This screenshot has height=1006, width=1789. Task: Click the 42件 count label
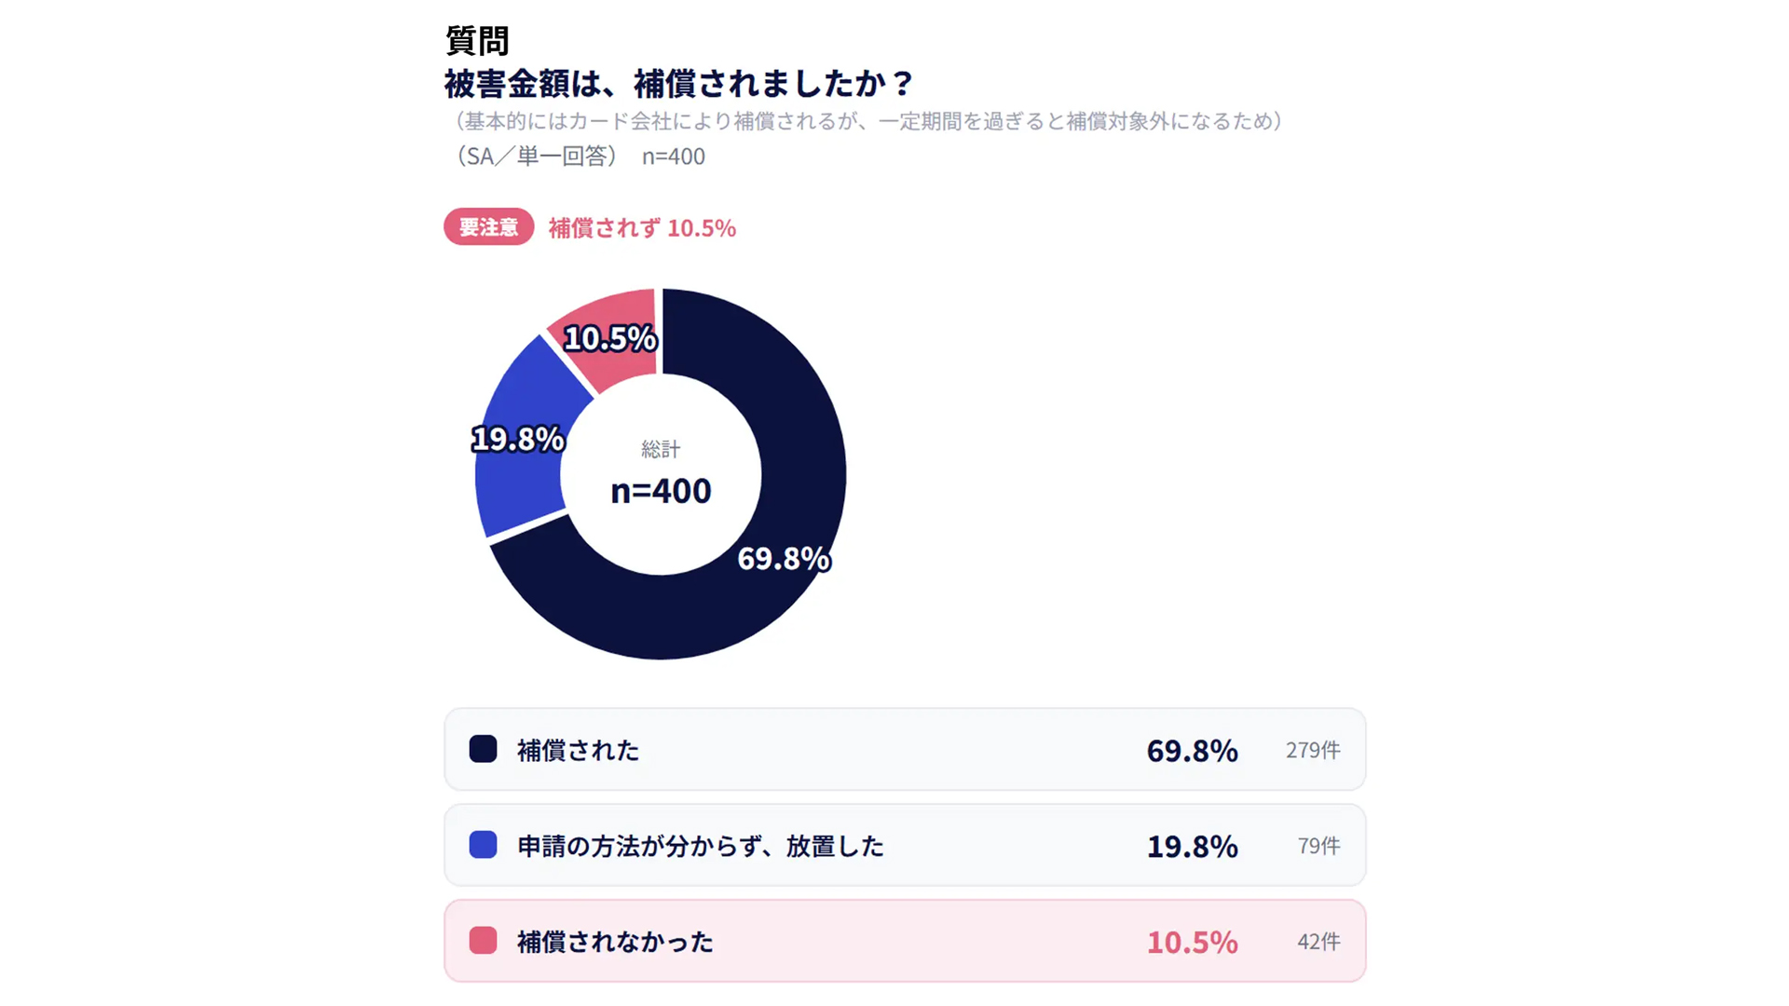1318,942
